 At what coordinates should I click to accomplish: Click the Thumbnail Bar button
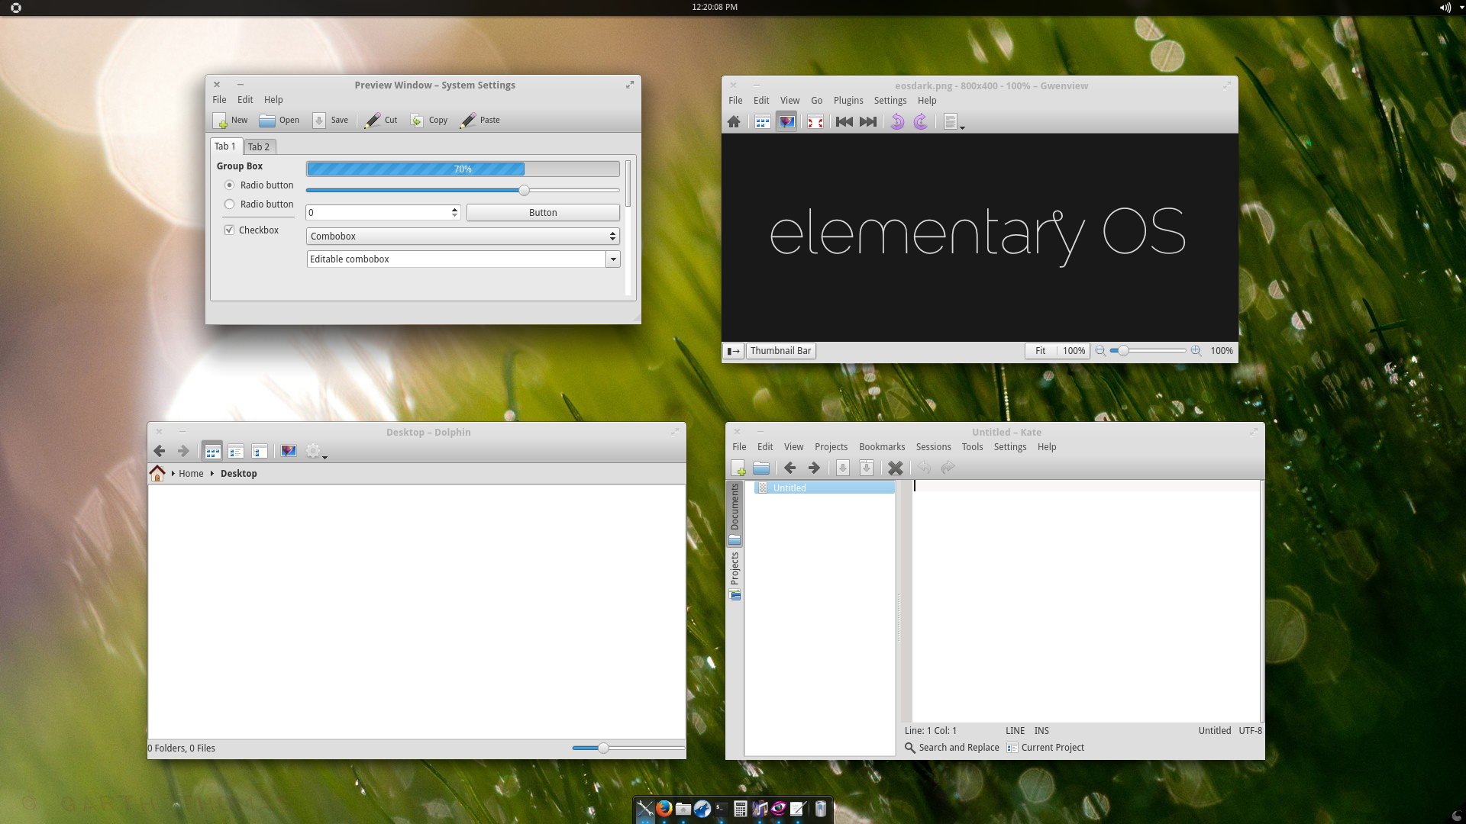[x=780, y=351]
